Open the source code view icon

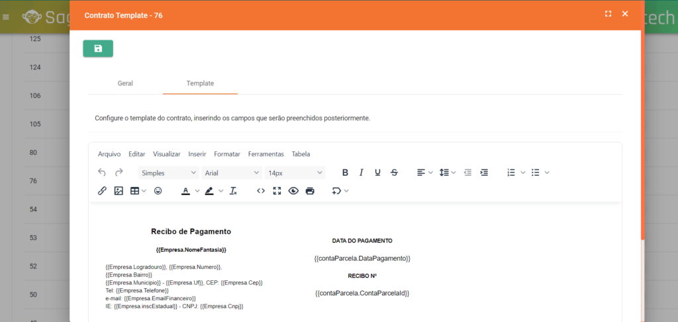coord(261,191)
